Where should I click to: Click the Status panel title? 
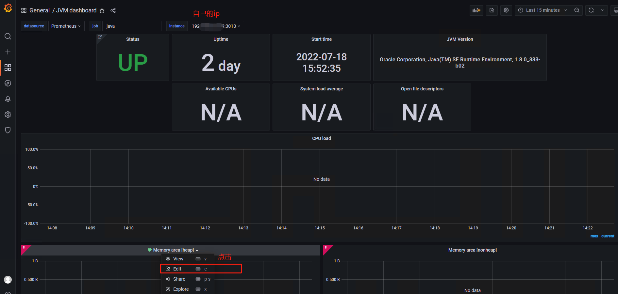coord(133,39)
